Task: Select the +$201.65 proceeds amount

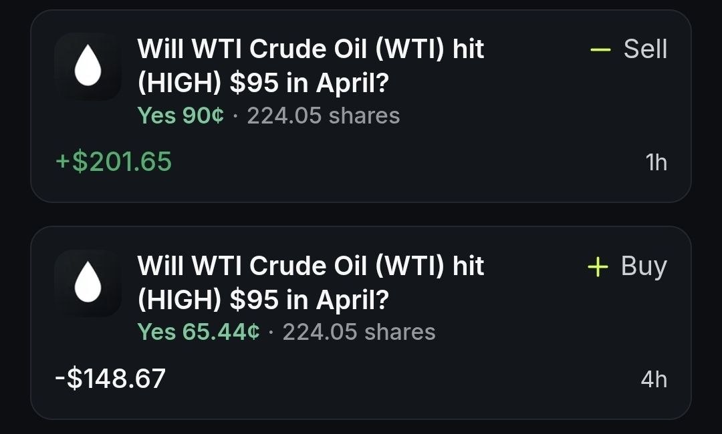Action: 113,162
